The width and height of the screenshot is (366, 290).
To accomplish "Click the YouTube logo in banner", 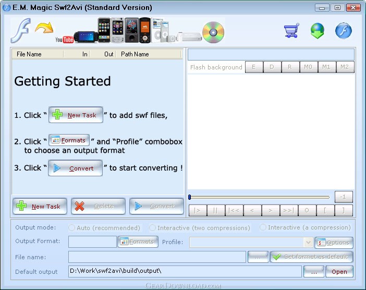I will point(65,40).
